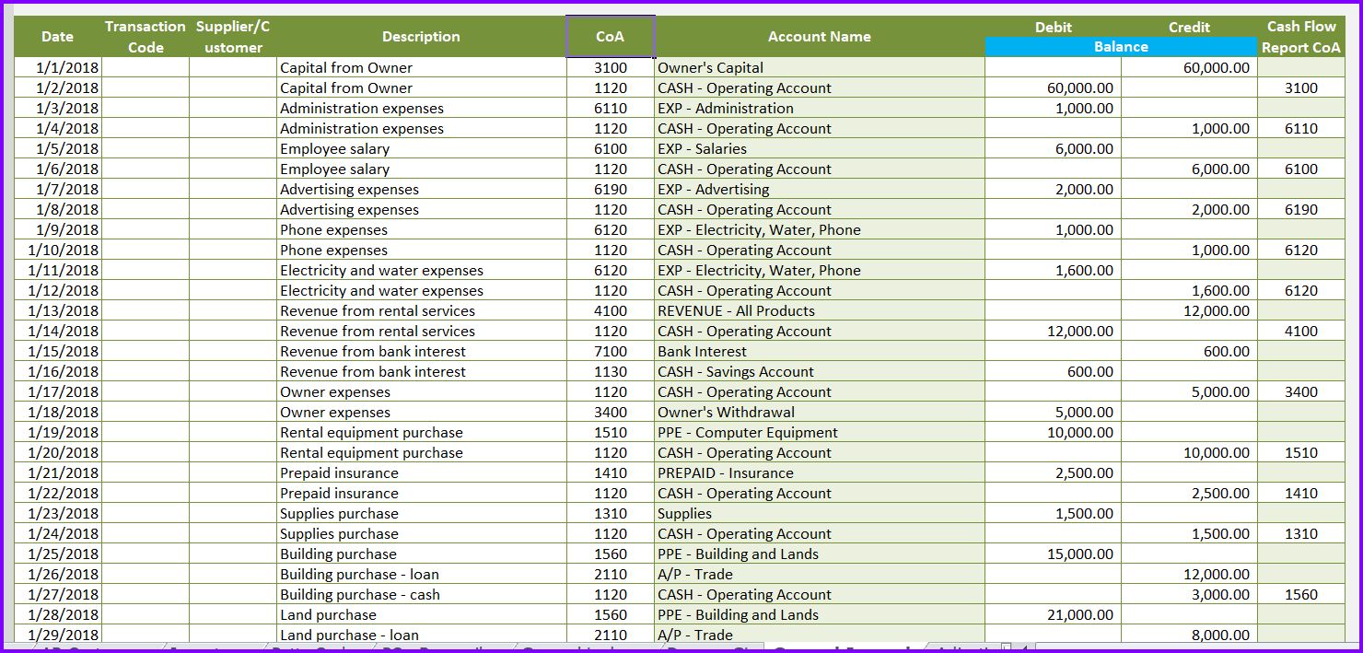Select the Supplier/Customer header cell
Viewport: 1363px width, 653px height.
click(233, 37)
